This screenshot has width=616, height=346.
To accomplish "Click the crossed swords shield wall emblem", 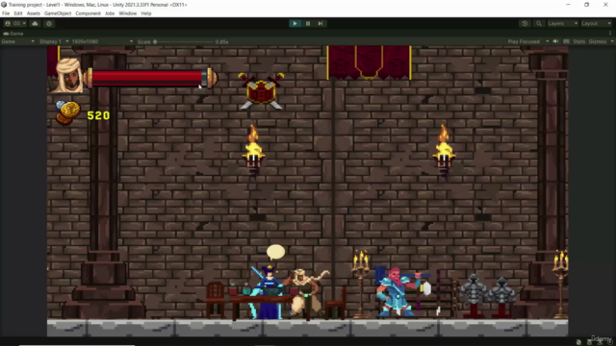I will point(261,91).
